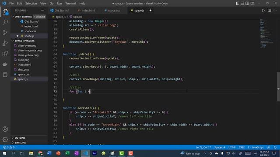Screen dimensions: 280x157
Task: Open editor More Actions ellipsis
Action: point(275,10)
